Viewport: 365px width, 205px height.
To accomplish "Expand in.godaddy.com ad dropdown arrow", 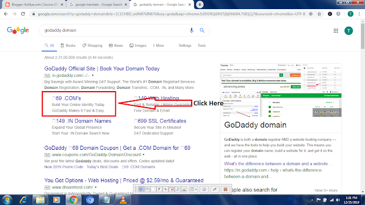I will [x=92, y=76].
